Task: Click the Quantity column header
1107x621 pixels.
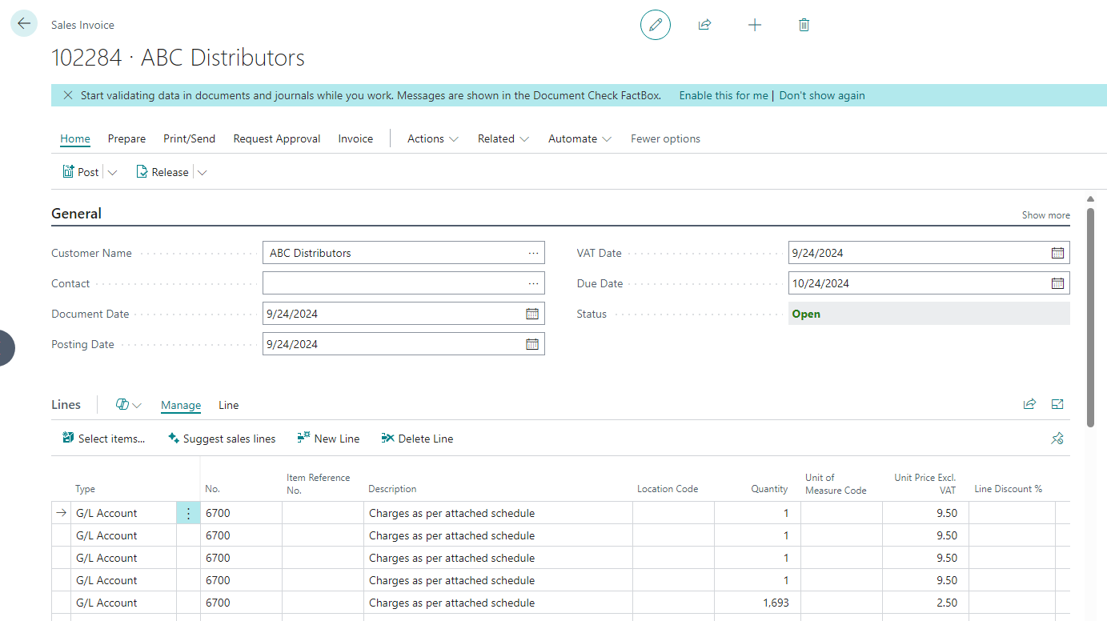Action: pyautogui.click(x=769, y=489)
